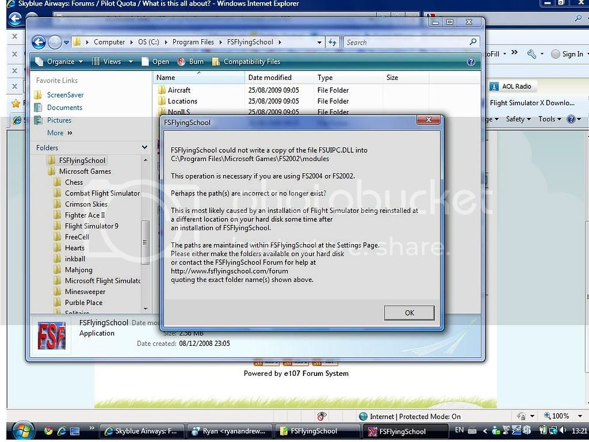The height and width of the screenshot is (442, 589).
Task: Open the IE Safety menu
Action: point(518,119)
